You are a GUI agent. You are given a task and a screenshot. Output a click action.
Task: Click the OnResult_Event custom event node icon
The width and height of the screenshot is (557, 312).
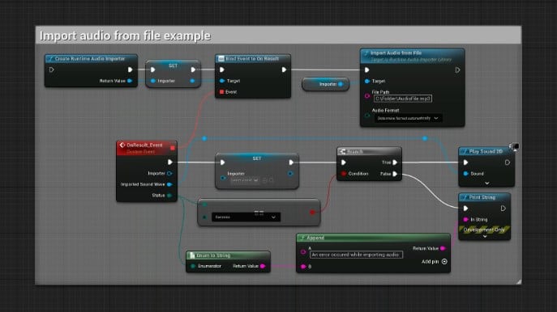122,145
